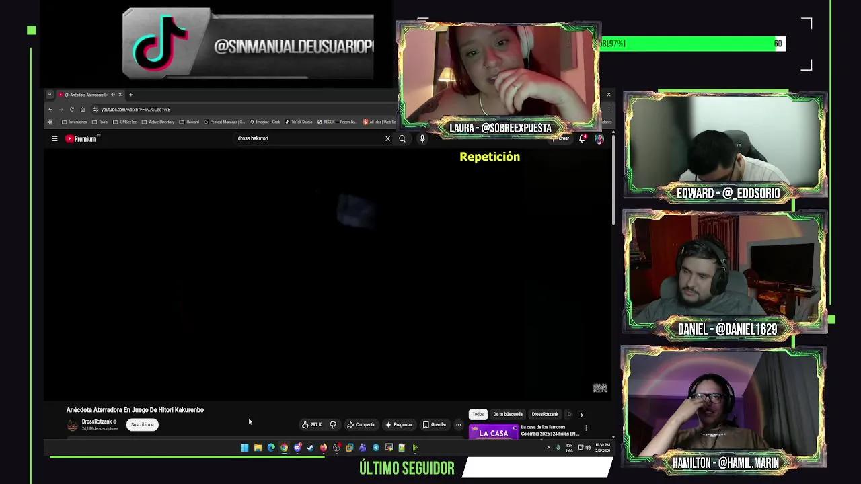Open the YouTube hamburger guide menu

[x=54, y=138]
